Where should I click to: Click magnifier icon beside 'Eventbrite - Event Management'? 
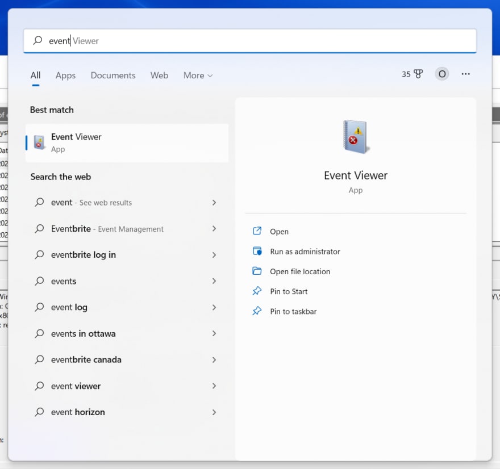click(39, 228)
